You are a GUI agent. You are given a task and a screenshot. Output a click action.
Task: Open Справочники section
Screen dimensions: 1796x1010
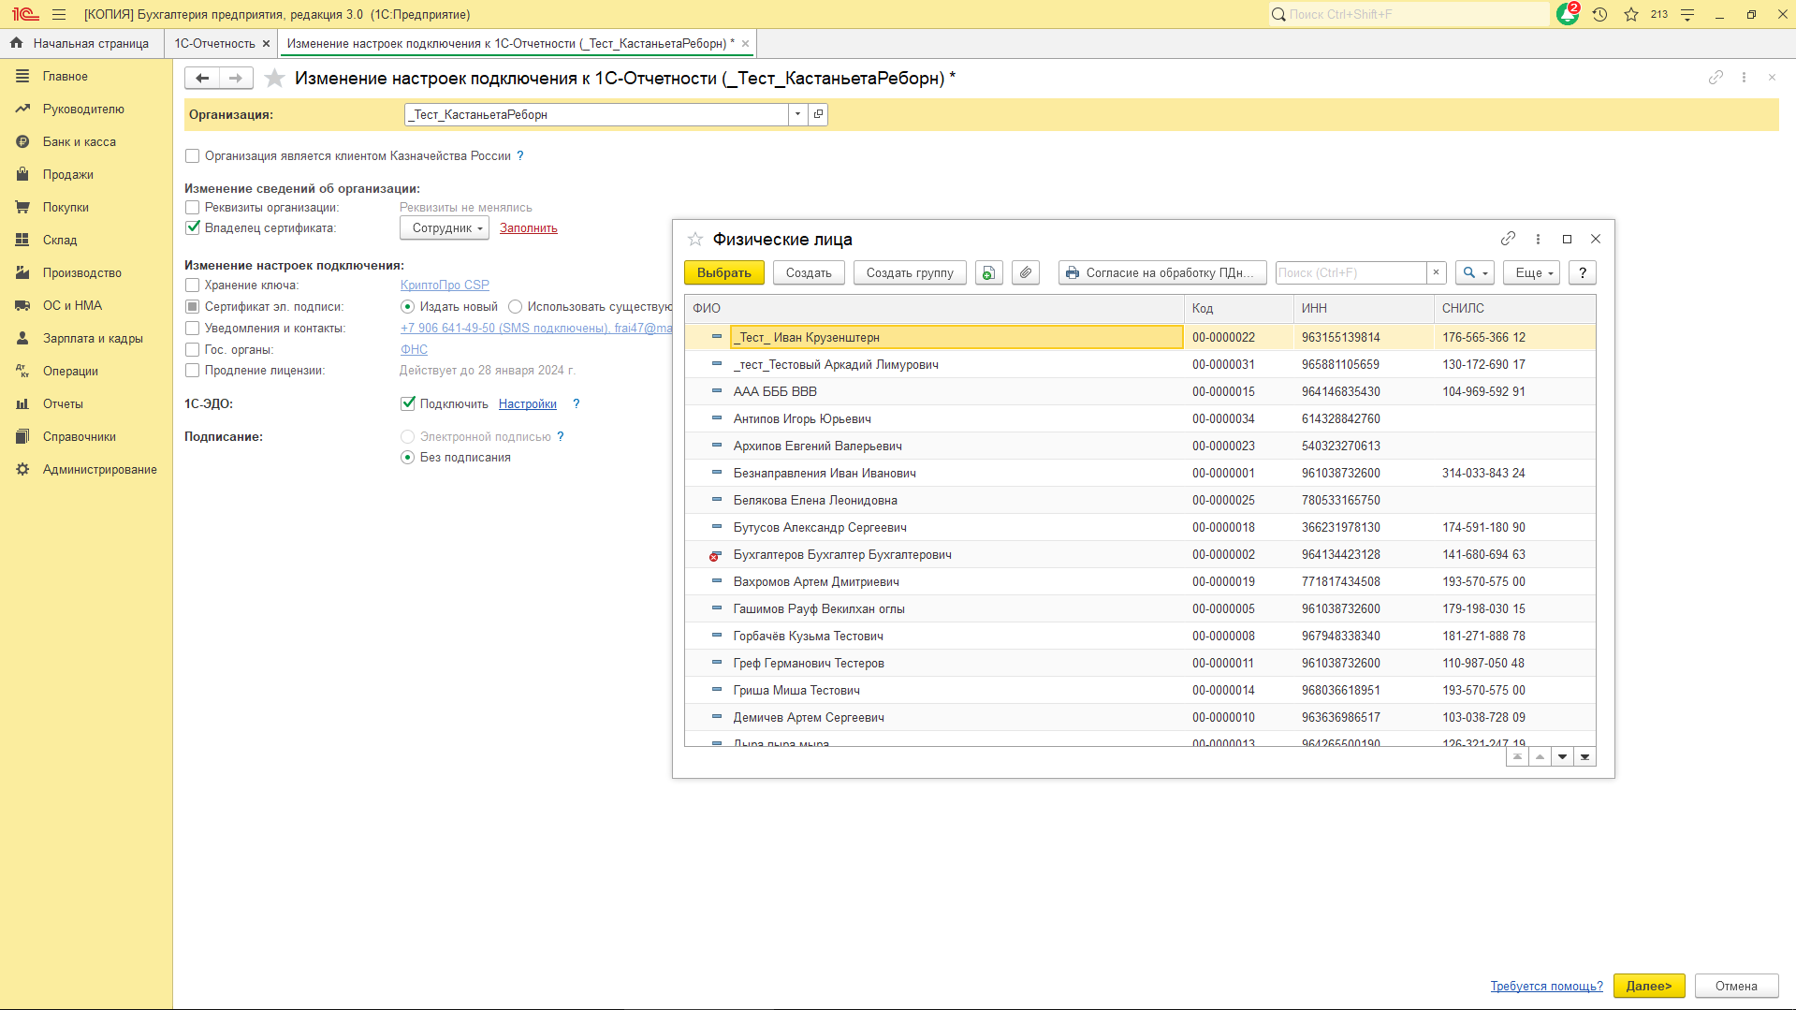click(x=80, y=436)
